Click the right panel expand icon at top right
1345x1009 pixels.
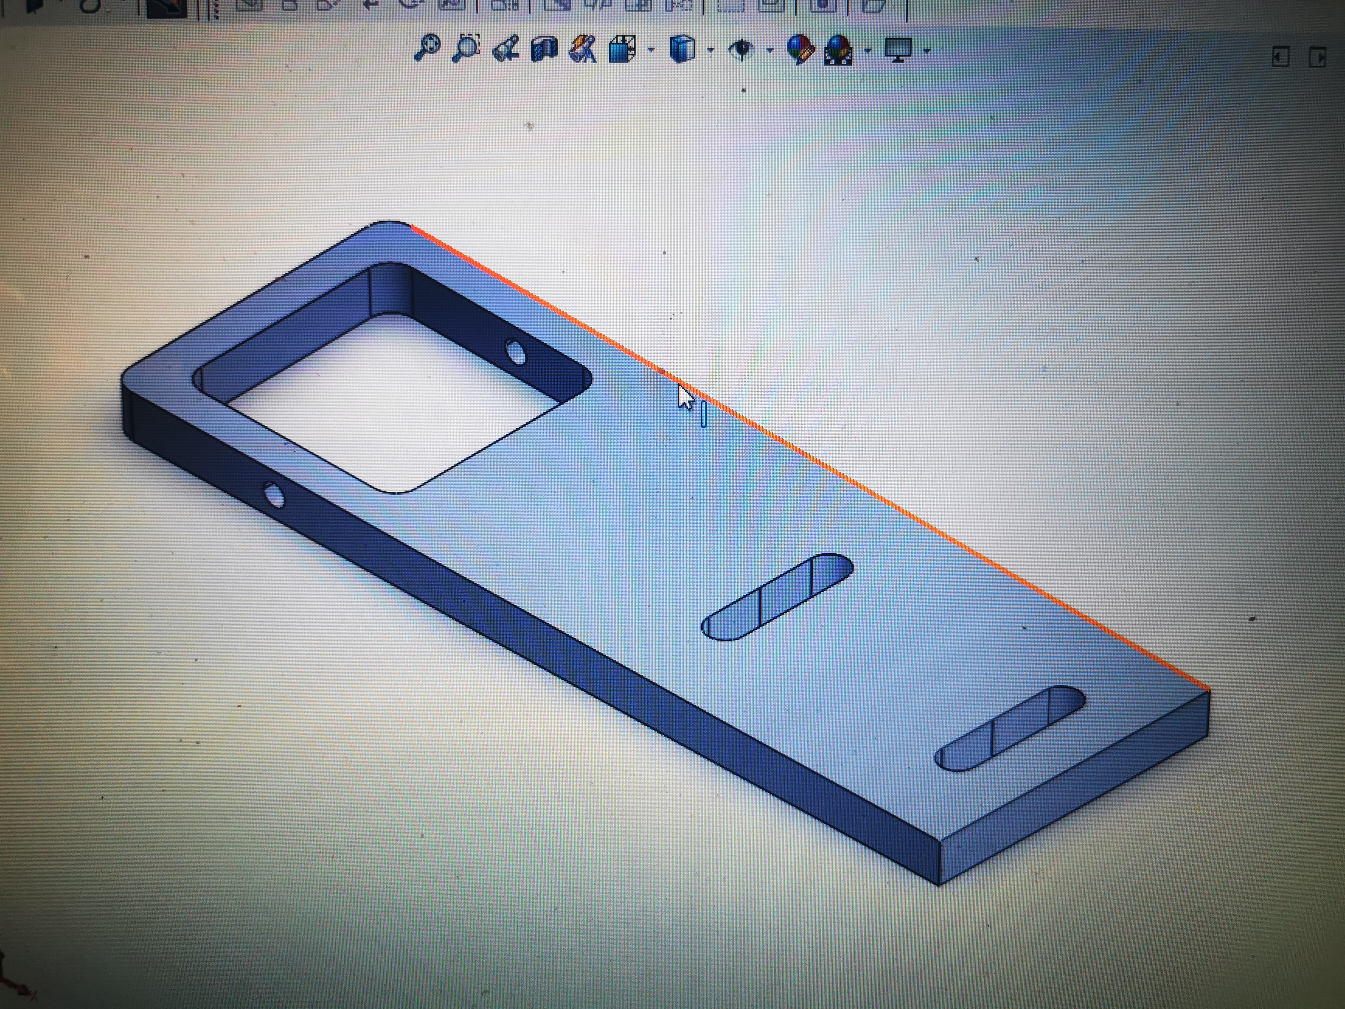1317,58
